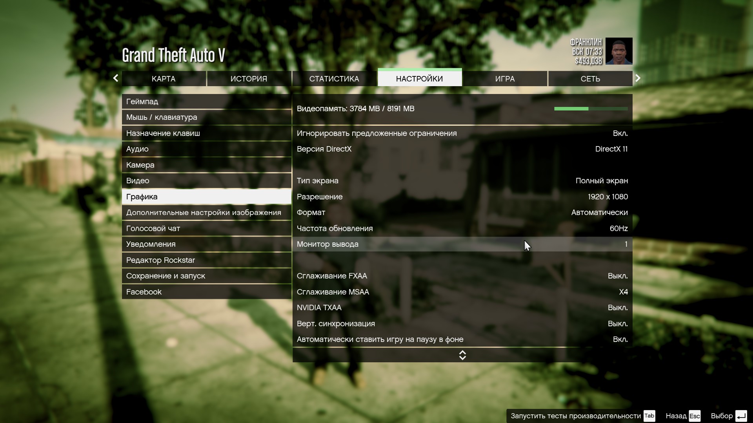Click the $493,038 money balance
Image resolution: width=753 pixels, height=423 pixels.
coord(588,61)
